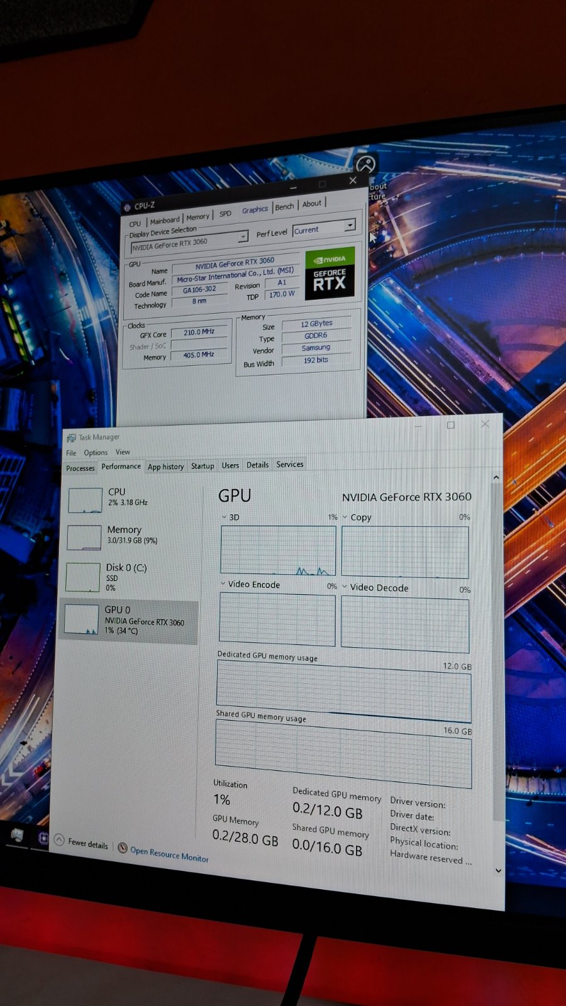Click the GPU Name field in CPU-Z
566x1006 pixels.
235,263
